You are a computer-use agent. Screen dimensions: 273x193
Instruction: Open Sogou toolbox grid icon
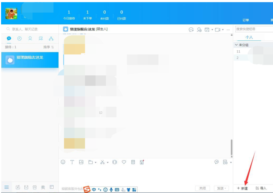(134, 189)
